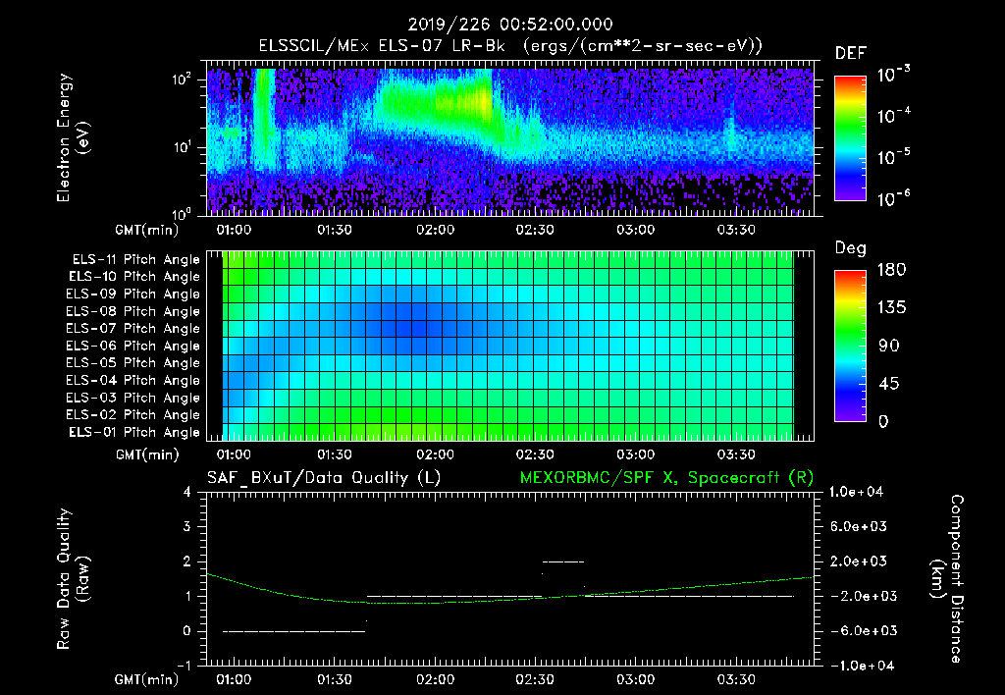1005x695 pixels.
Task: Click ELS-03 Pitch Angle row label
Action: coord(133,398)
